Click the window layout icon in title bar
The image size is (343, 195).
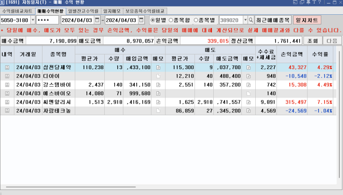coord(295,2)
